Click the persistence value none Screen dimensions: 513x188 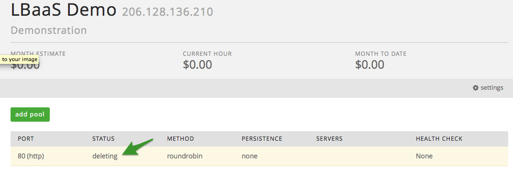(x=250, y=157)
